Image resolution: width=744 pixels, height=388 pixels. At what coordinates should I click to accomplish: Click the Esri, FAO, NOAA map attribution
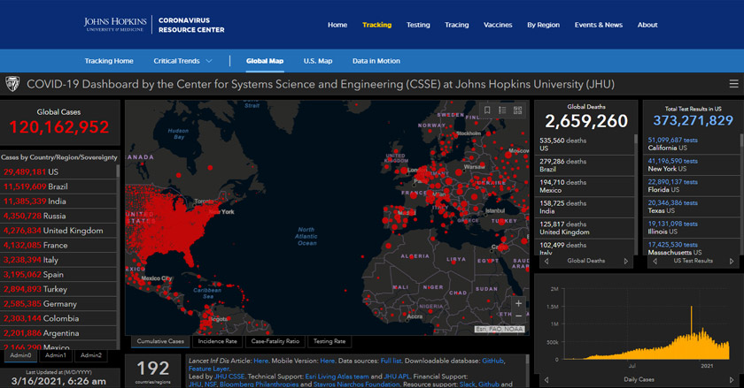pyautogui.click(x=500, y=330)
